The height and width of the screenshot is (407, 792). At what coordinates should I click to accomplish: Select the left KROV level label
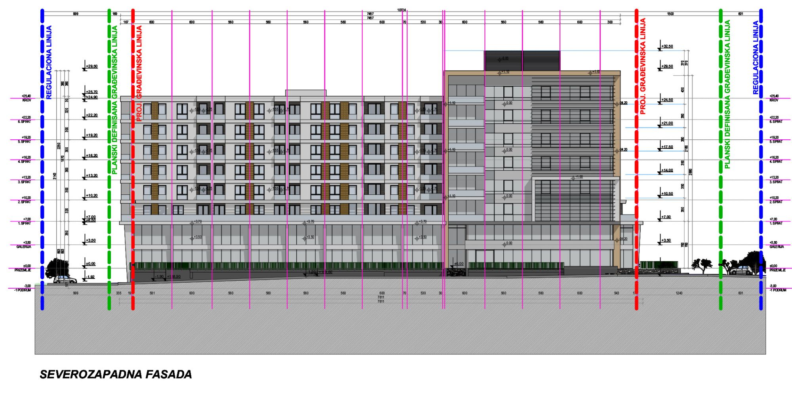coord(26,101)
